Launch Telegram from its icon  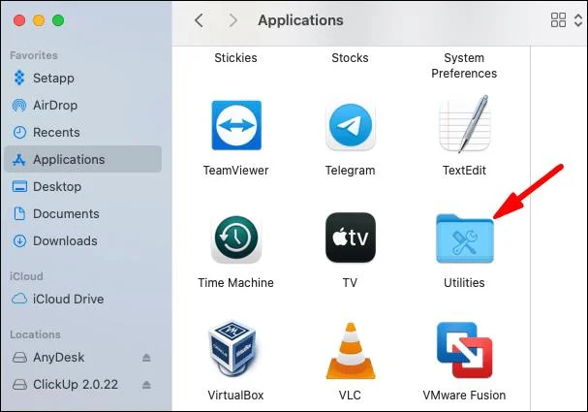[351, 126]
